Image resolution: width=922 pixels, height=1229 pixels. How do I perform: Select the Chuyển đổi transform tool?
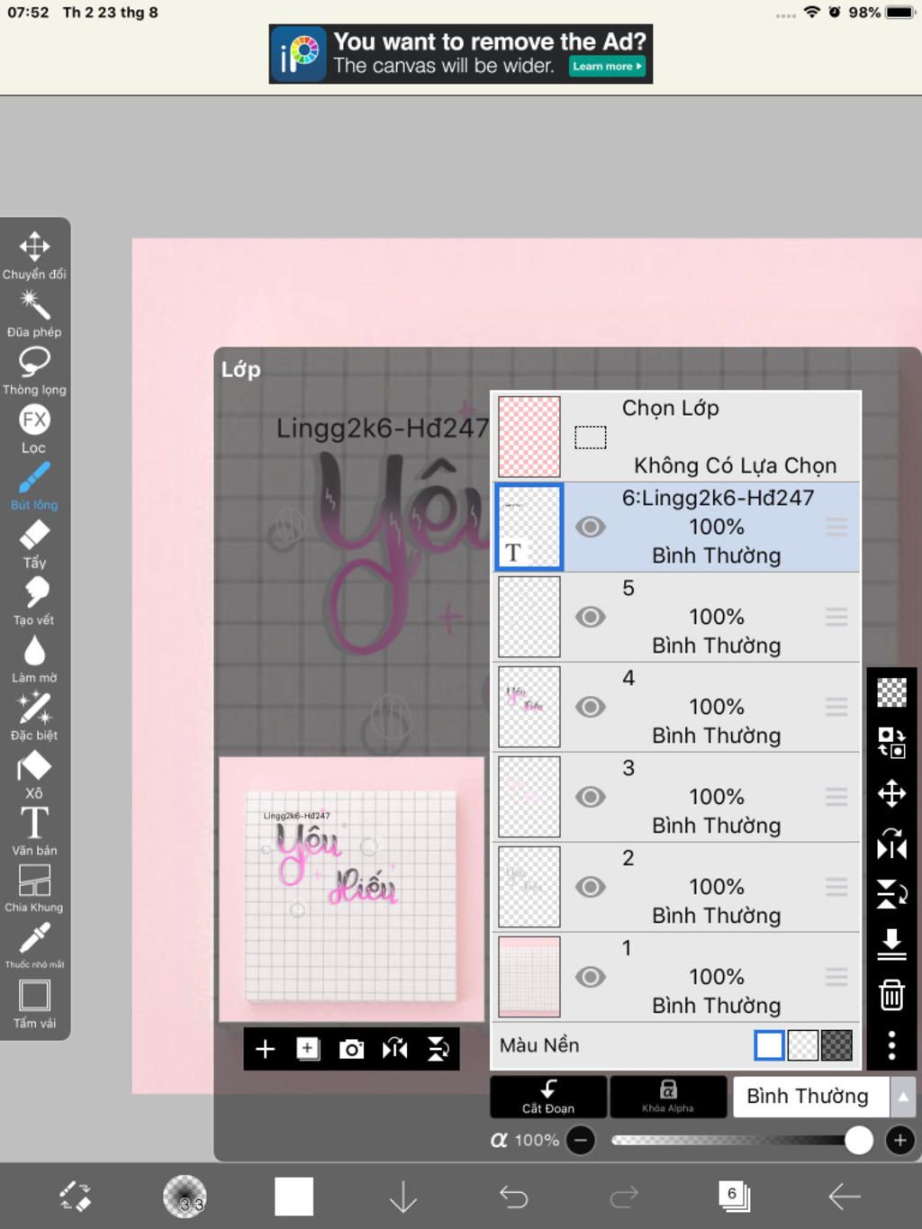[34, 255]
